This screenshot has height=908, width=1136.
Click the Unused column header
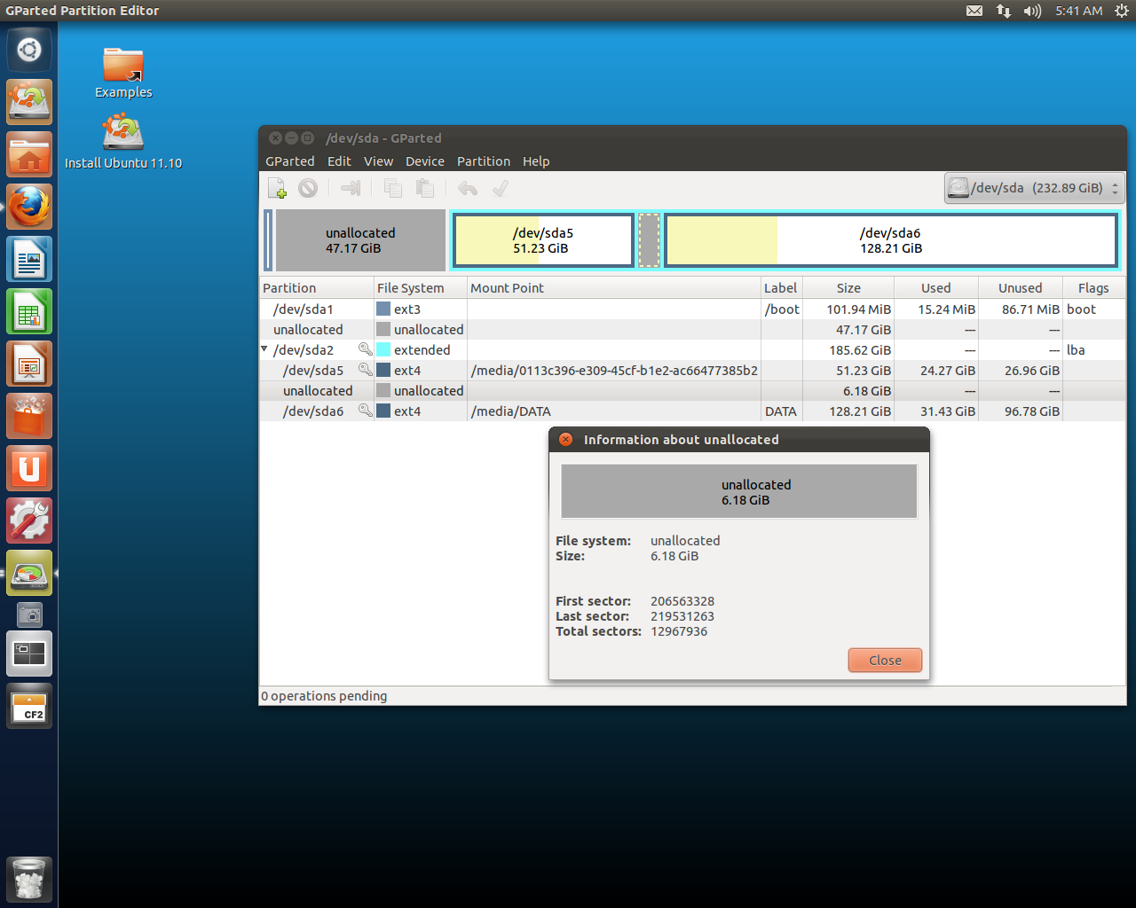click(1021, 288)
